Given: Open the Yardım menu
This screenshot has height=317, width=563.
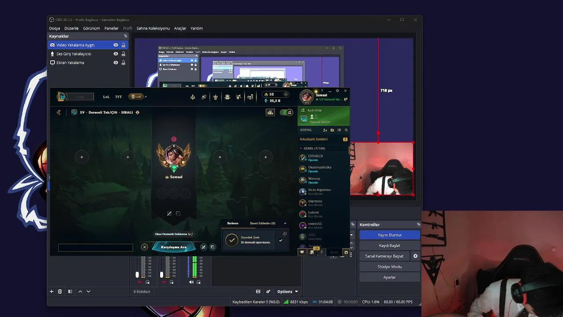Looking at the screenshot, I should coord(197,28).
